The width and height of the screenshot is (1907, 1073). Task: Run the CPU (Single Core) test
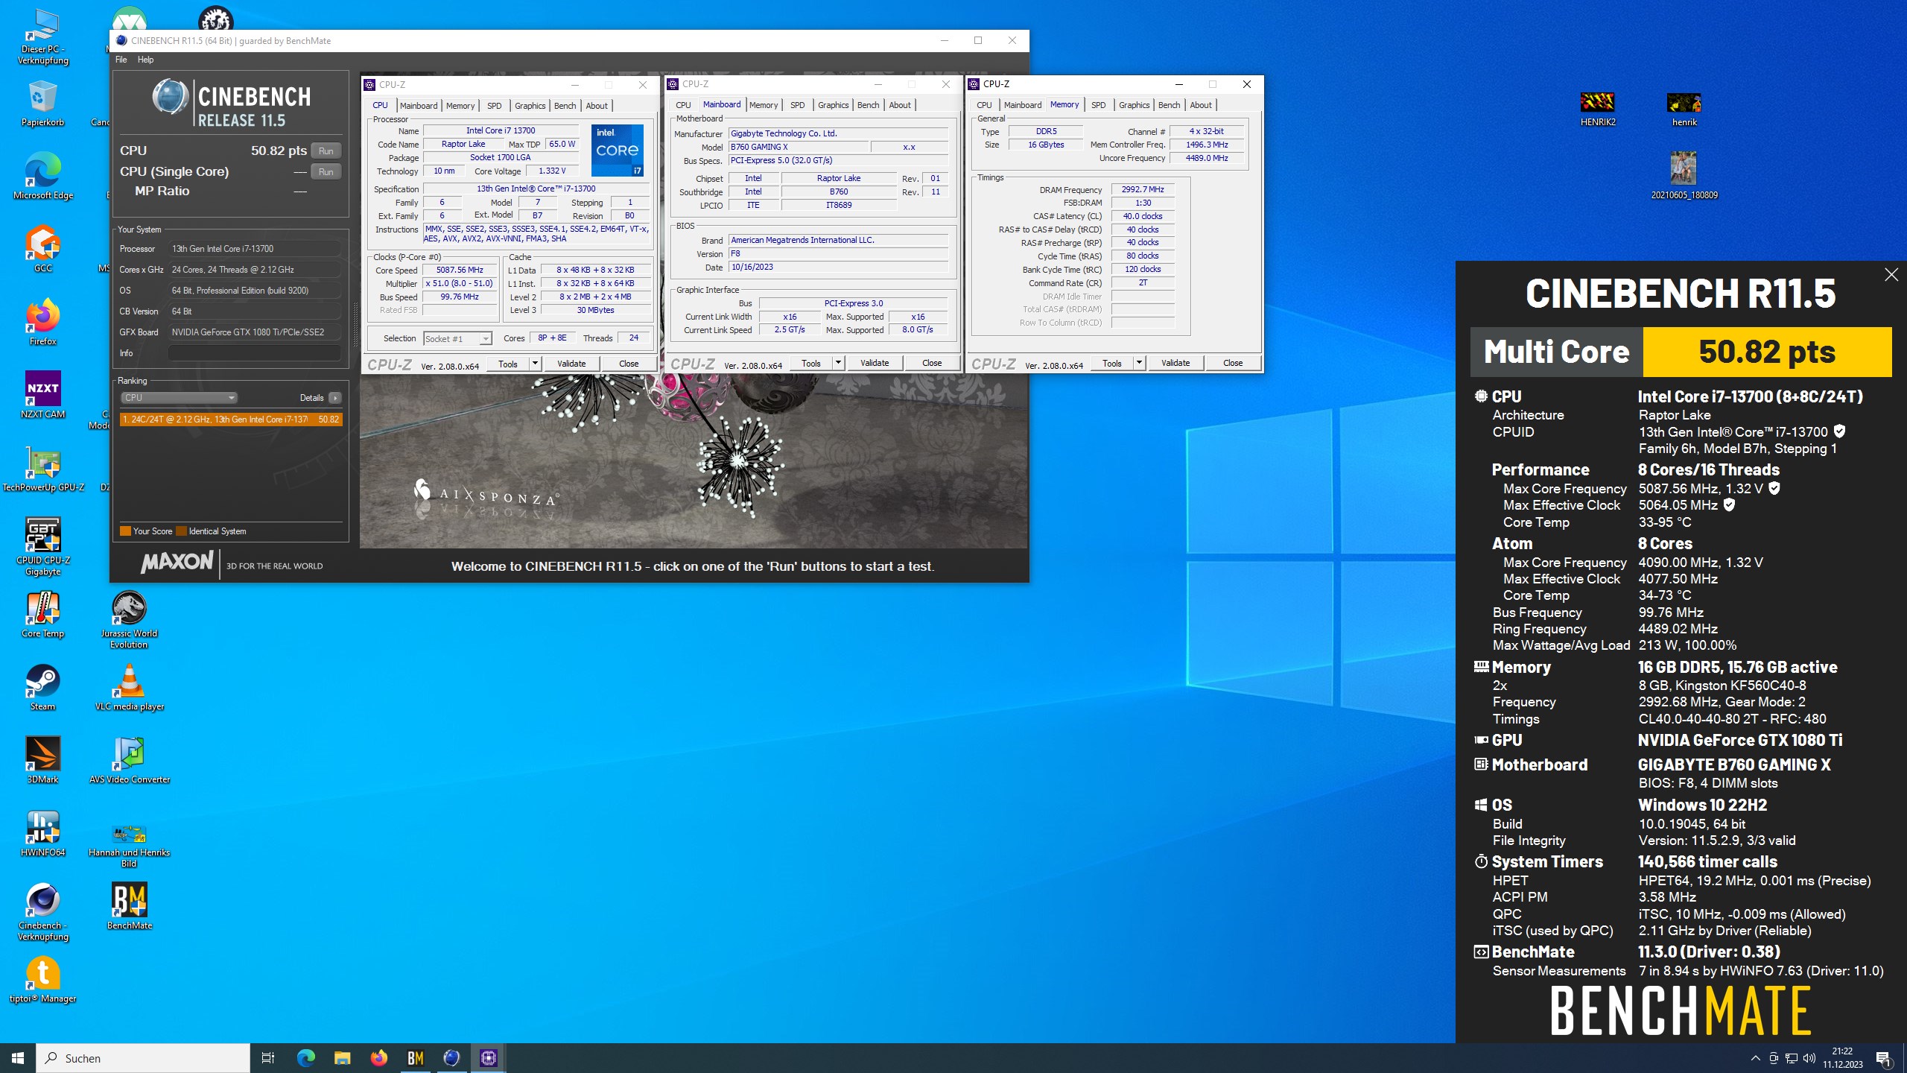click(x=326, y=171)
